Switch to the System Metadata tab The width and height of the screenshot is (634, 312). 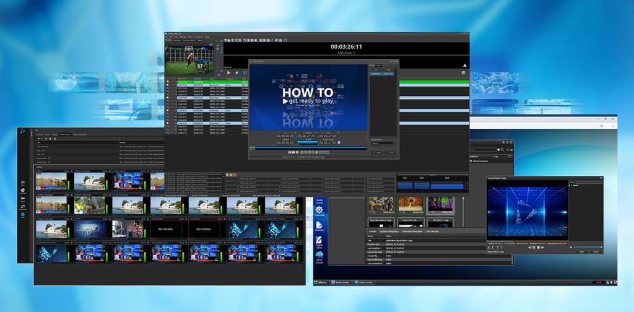point(389,232)
